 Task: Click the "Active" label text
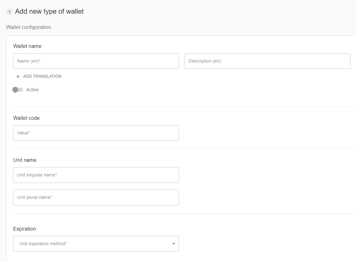click(x=32, y=90)
